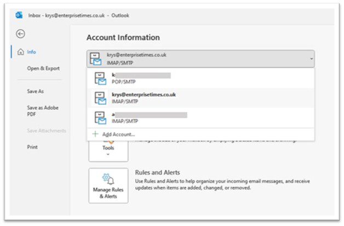
Task: Click the Print menu item
Action: (x=32, y=147)
